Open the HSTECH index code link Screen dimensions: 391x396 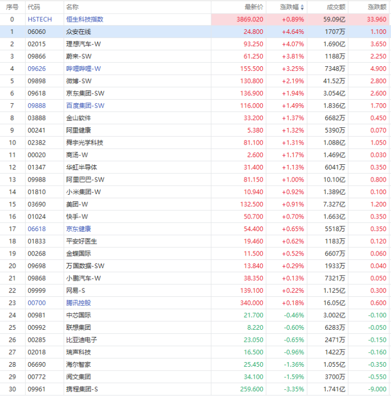pos(40,19)
